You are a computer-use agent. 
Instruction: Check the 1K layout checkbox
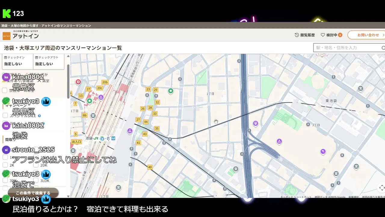click(x=5, y=157)
